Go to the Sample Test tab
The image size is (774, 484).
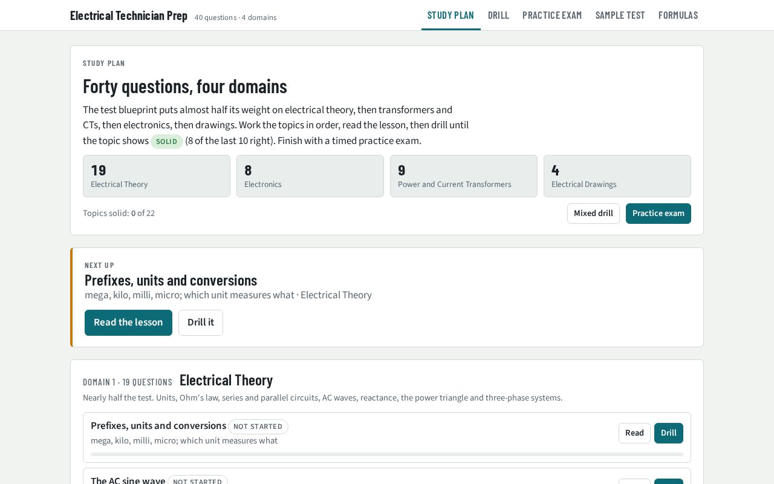pyautogui.click(x=620, y=15)
